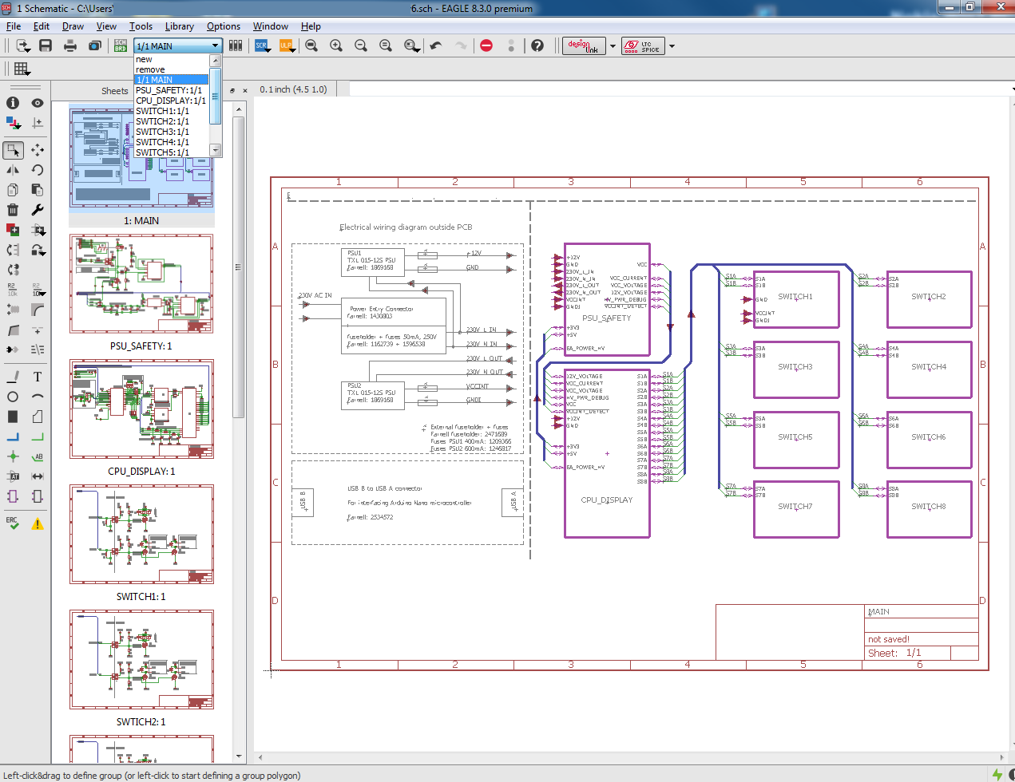This screenshot has height=782, width=1015.
Task: Open the Display layers icon
Action: click(x=13, y=122)
